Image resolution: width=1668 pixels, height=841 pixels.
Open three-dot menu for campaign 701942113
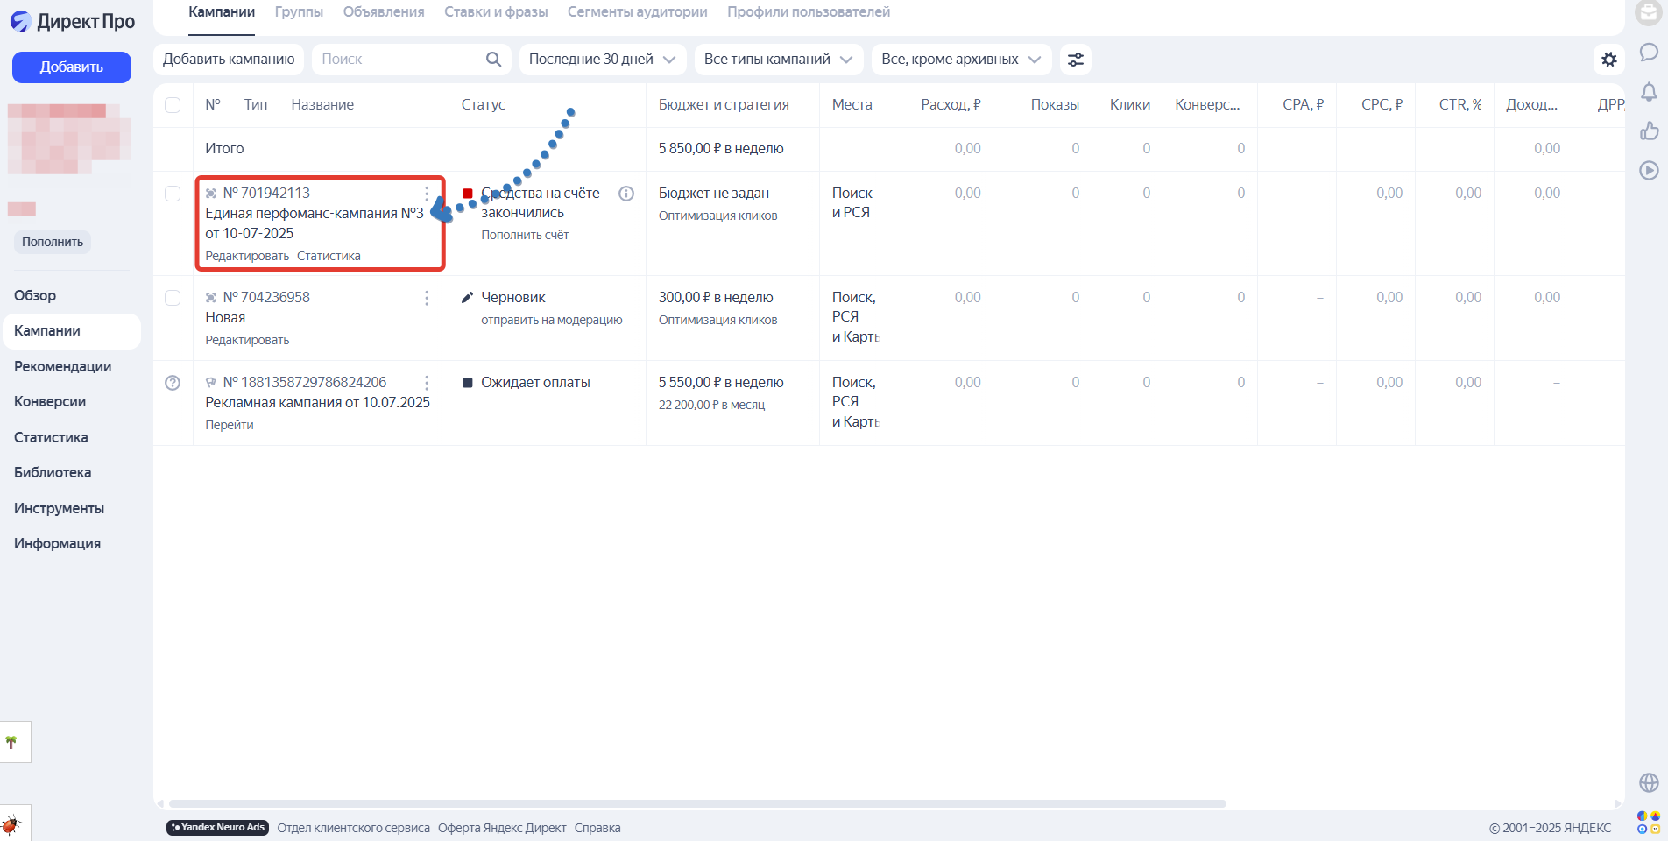coord(427,194)
